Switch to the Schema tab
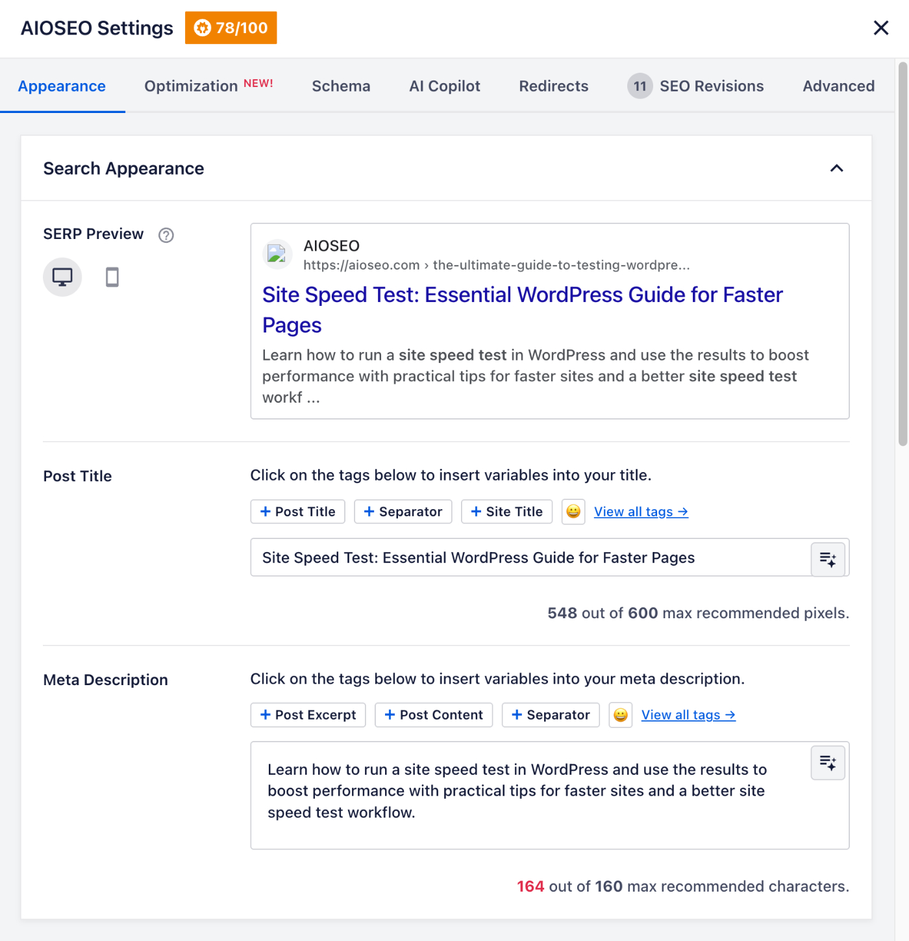 341,86
